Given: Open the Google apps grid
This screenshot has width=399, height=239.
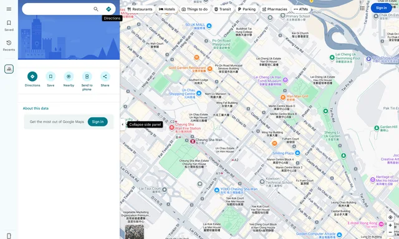Looking at the screenshot, I should coord(362,8).
